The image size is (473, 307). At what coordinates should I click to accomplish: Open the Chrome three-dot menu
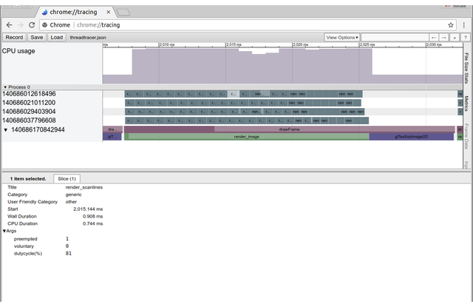[464, 25]
